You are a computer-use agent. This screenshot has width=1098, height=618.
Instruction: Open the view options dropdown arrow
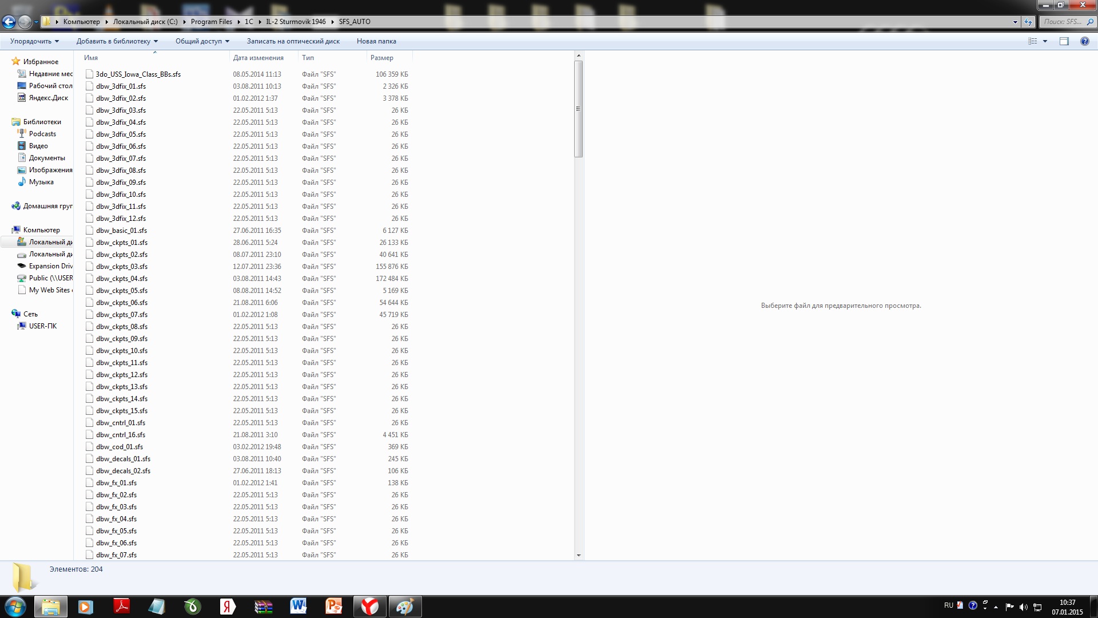point(1045,41)
